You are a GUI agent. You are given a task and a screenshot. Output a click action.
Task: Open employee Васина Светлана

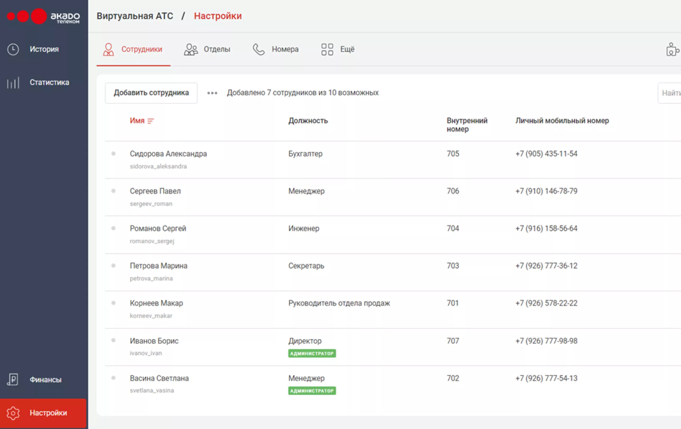coord(159,378)
